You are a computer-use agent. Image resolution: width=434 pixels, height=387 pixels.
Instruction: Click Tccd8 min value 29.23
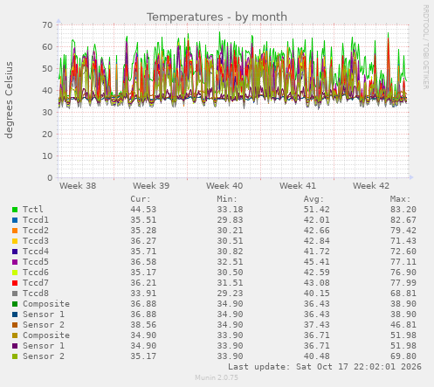coord(230,294)
